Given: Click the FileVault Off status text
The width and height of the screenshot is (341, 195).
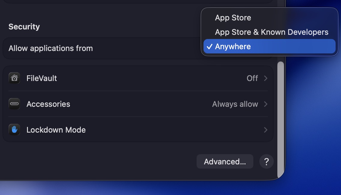Looking at the screenshot, I should tap(252, 78).
